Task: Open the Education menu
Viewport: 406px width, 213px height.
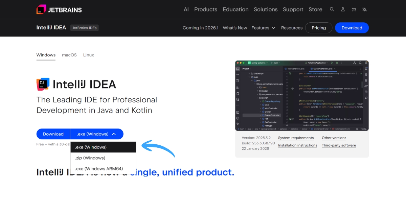Action: click(x=235, y=9)
